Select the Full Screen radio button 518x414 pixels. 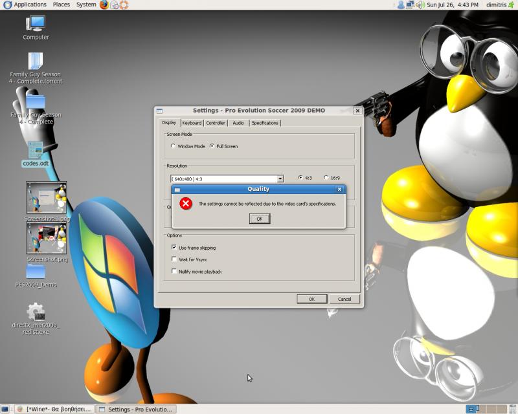[212, 146]
